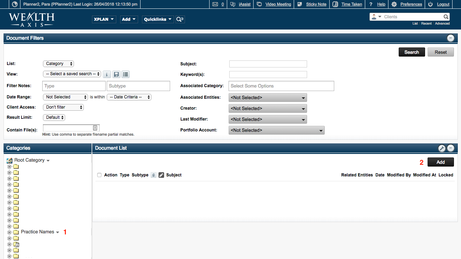Open the Date Range Not Selected dropdown
Viewport: 461px width, 259px height.
coord(66,97)
